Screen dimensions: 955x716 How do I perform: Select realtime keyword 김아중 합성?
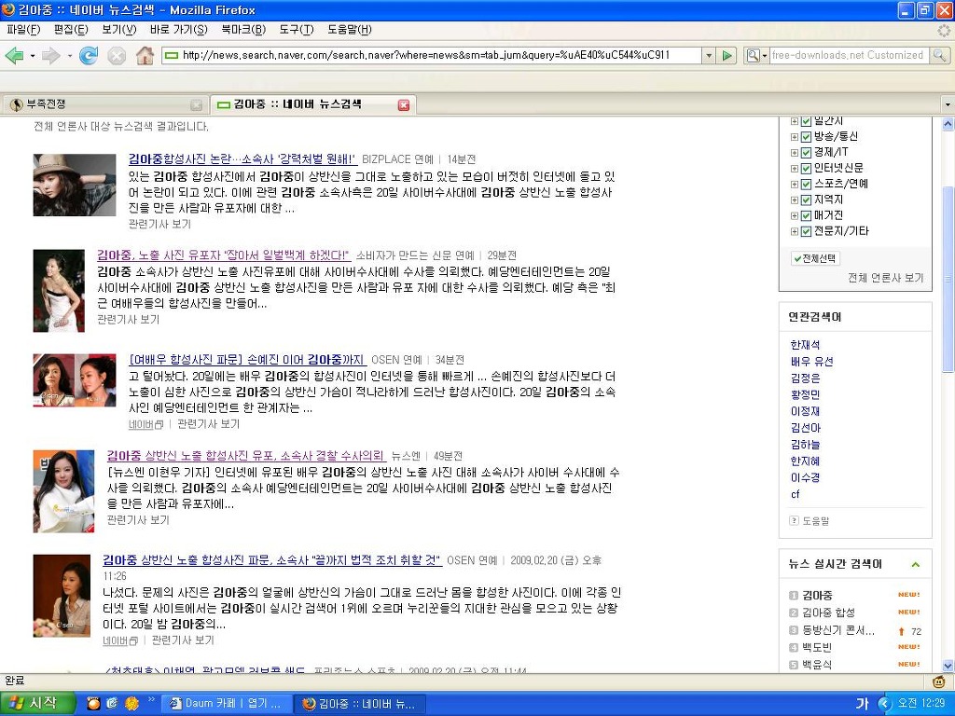click(x=828, y=613)
